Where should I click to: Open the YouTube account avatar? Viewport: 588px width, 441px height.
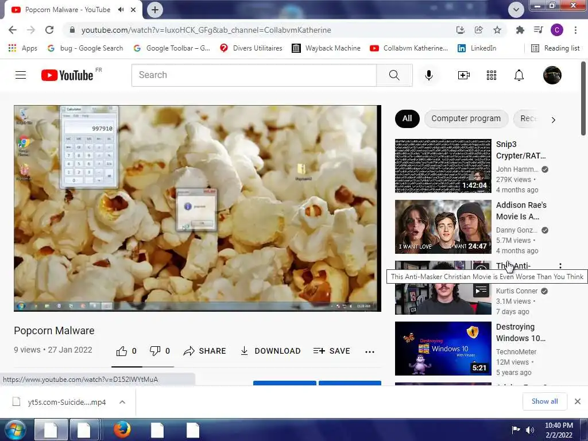[x=552, y=75]
